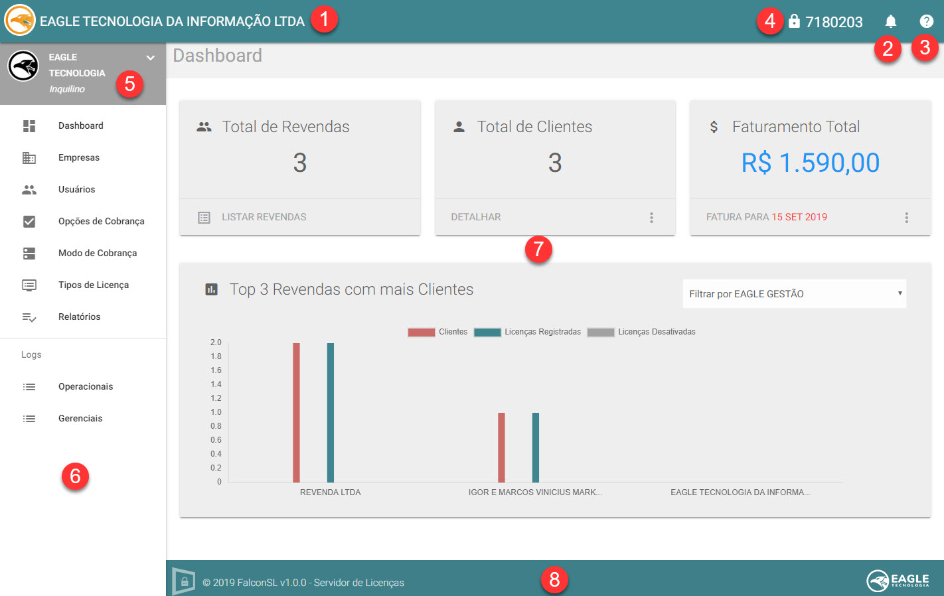Image resolution: width=944 pixels, height=596 pixels.
Task: Open Gerenciais logs
Action: pyautogui.click(x=83, y=419)
